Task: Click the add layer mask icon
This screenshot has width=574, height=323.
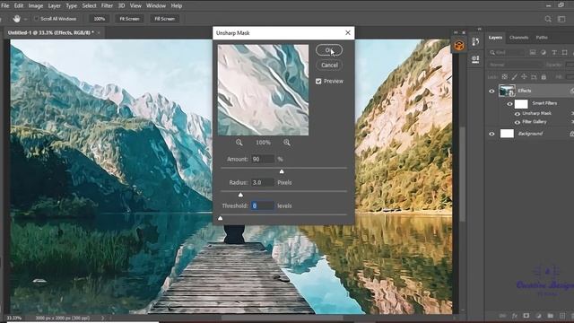Action: click(x=526, y=315)
